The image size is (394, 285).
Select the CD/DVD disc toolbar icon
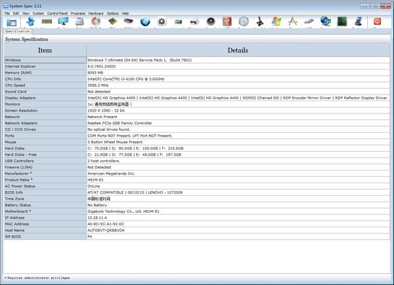pyautogui.click(x=96, y=22)
